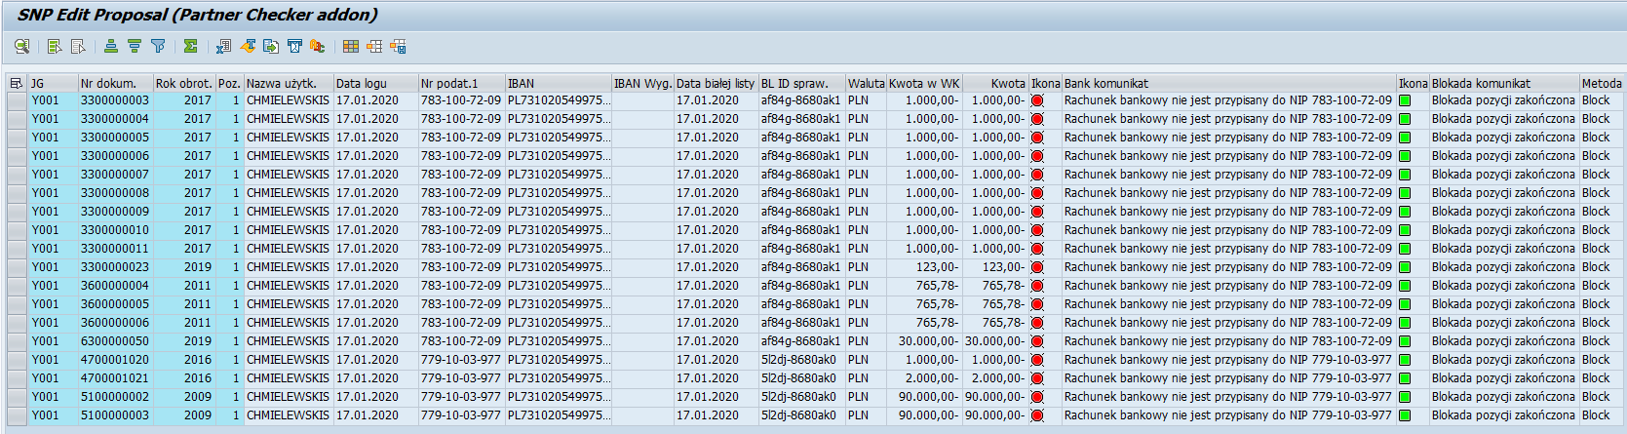Mark the row selector for document 5100000003
The image size is (1627, 434).
17,415
